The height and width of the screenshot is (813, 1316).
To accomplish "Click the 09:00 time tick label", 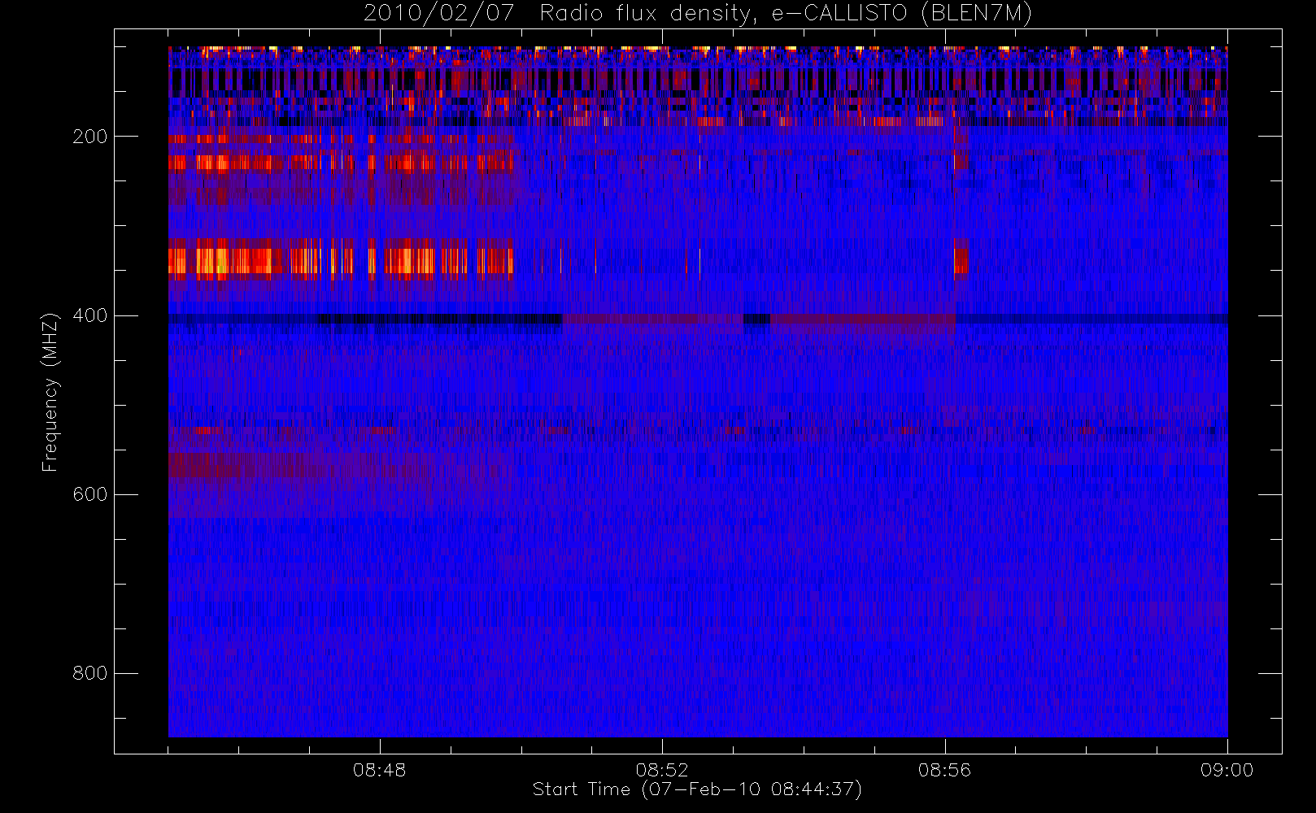I will (x=1227, y=770).
